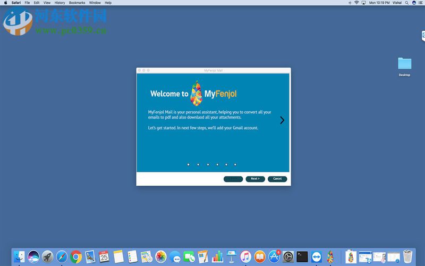425x266 pixels.
Task: Open Safari compass icon in Dock
Action: pos(62,256)
